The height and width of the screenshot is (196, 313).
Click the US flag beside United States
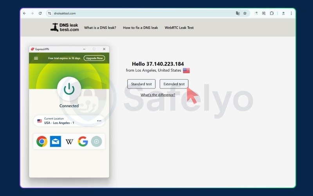186,71
